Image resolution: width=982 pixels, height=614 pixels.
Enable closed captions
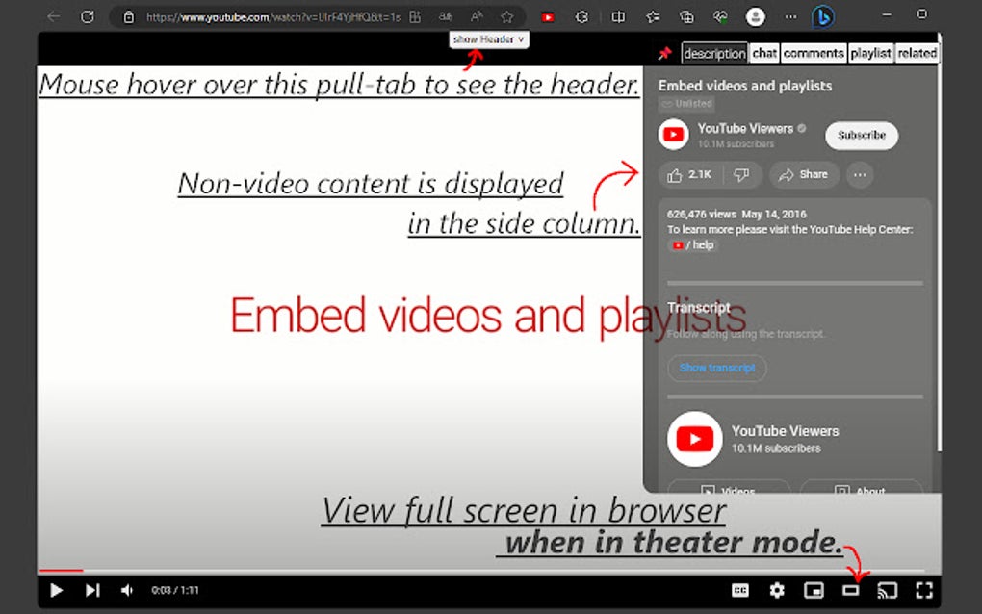[739, 591]
